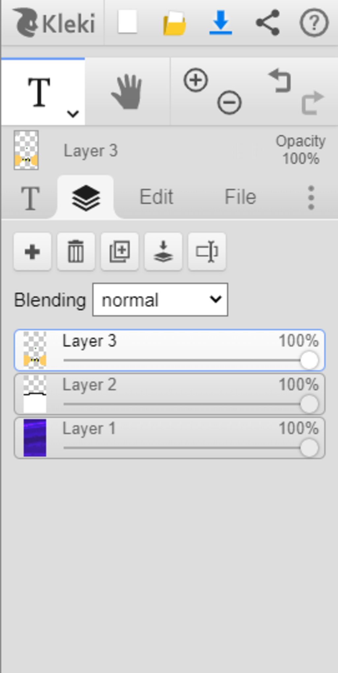Viewport: 338px width, 673px height.
Task: Zoom out with the minus icon
Action: (229, 102)
